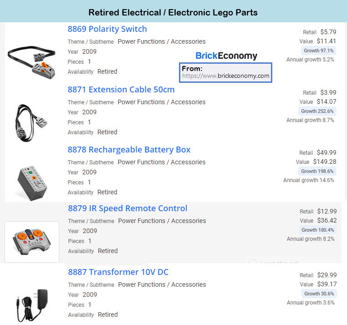Click the IR Speed Remote Control thumbnail
Viewport: 347px width, 325px height.
tap(32, 242)
